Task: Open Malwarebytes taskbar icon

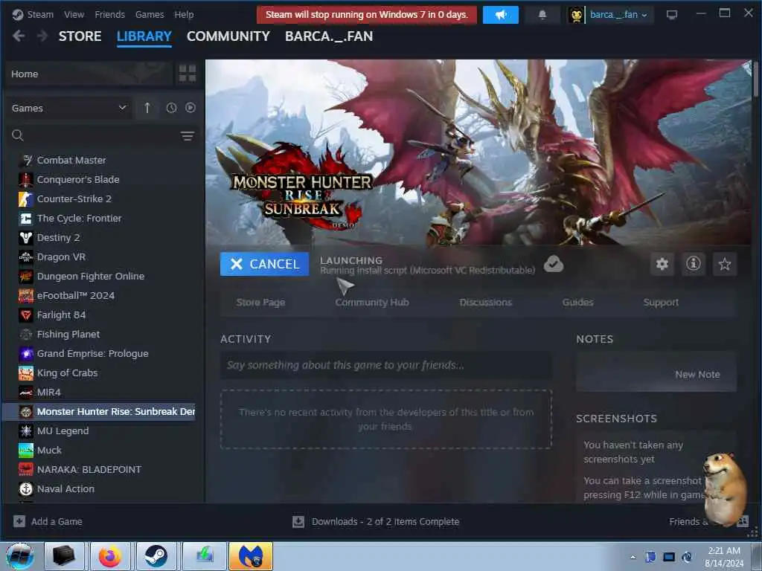Action: tap(251, 556)
